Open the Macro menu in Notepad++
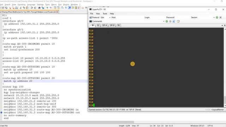The image size is (226, 127). point(54,5)
